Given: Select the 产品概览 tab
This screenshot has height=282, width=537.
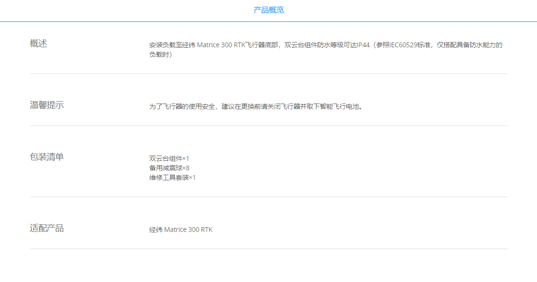Looking at the screenshot, I should (268, 10).
